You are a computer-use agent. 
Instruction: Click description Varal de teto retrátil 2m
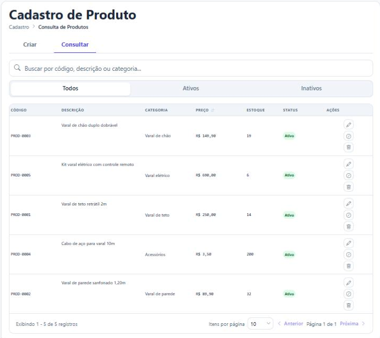click(84, 204)
